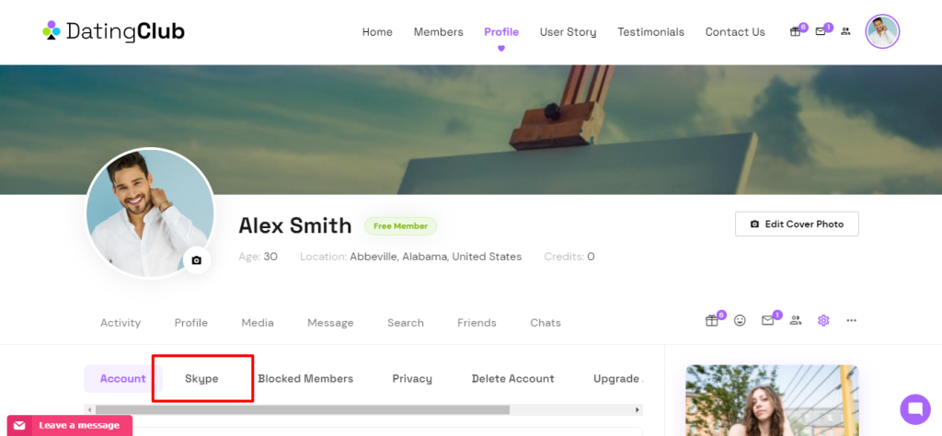
Task: Go to Testimonials page
Action: [650, 32]
